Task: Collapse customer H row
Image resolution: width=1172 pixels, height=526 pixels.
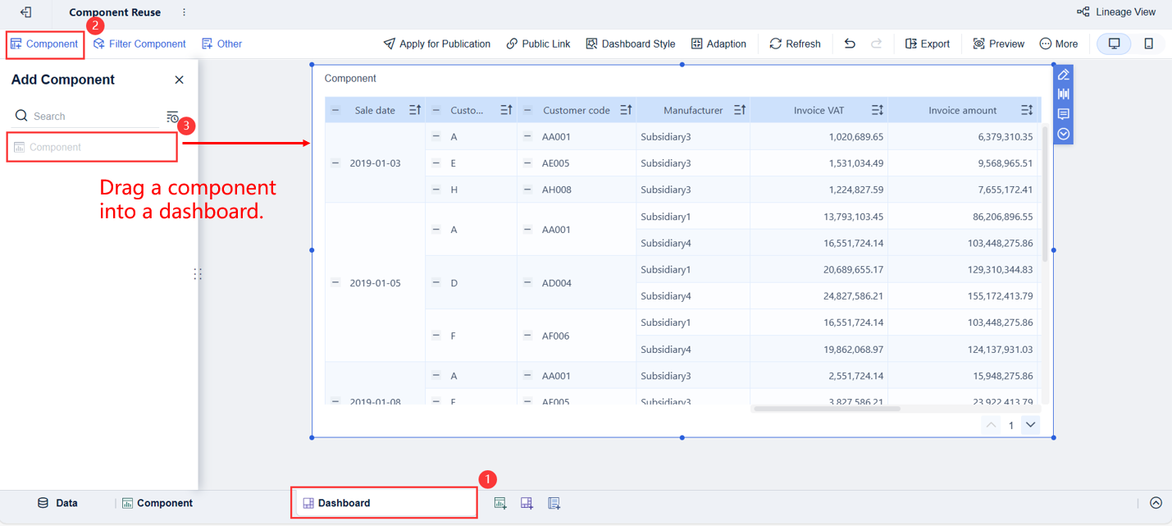Action: point(436,190)
